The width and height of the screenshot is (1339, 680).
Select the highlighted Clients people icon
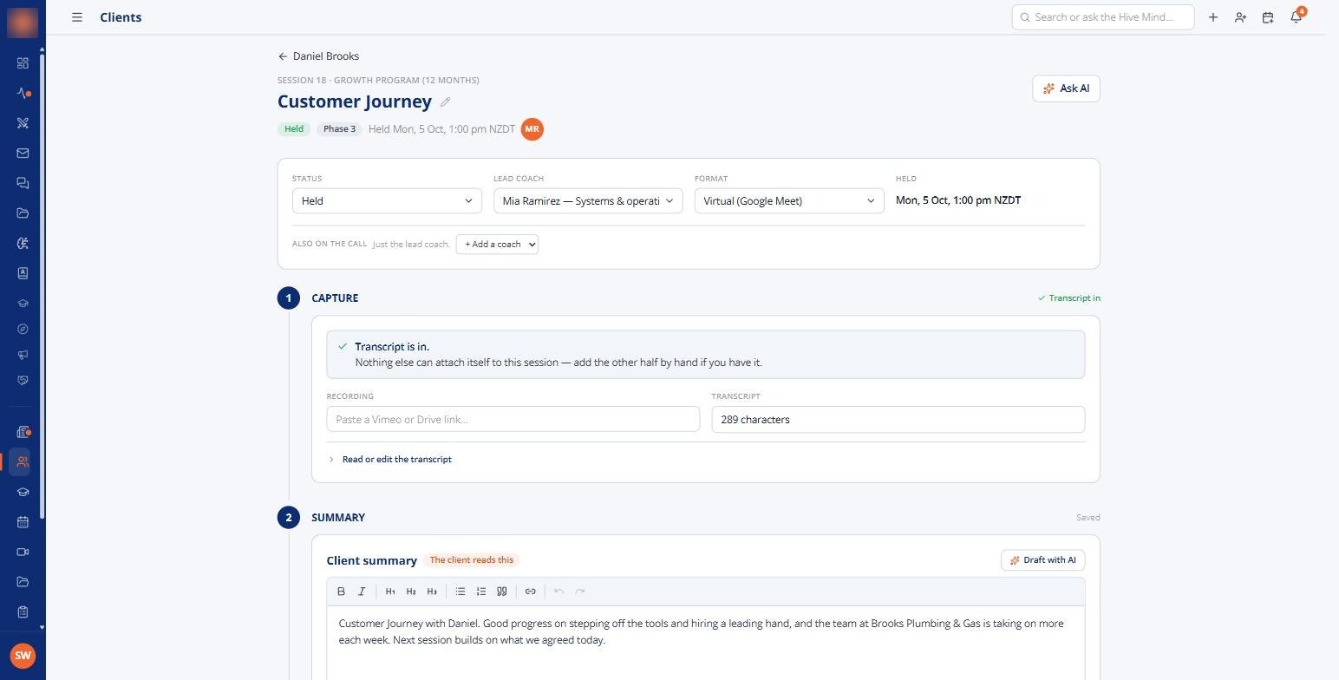(x=23, y=461)
